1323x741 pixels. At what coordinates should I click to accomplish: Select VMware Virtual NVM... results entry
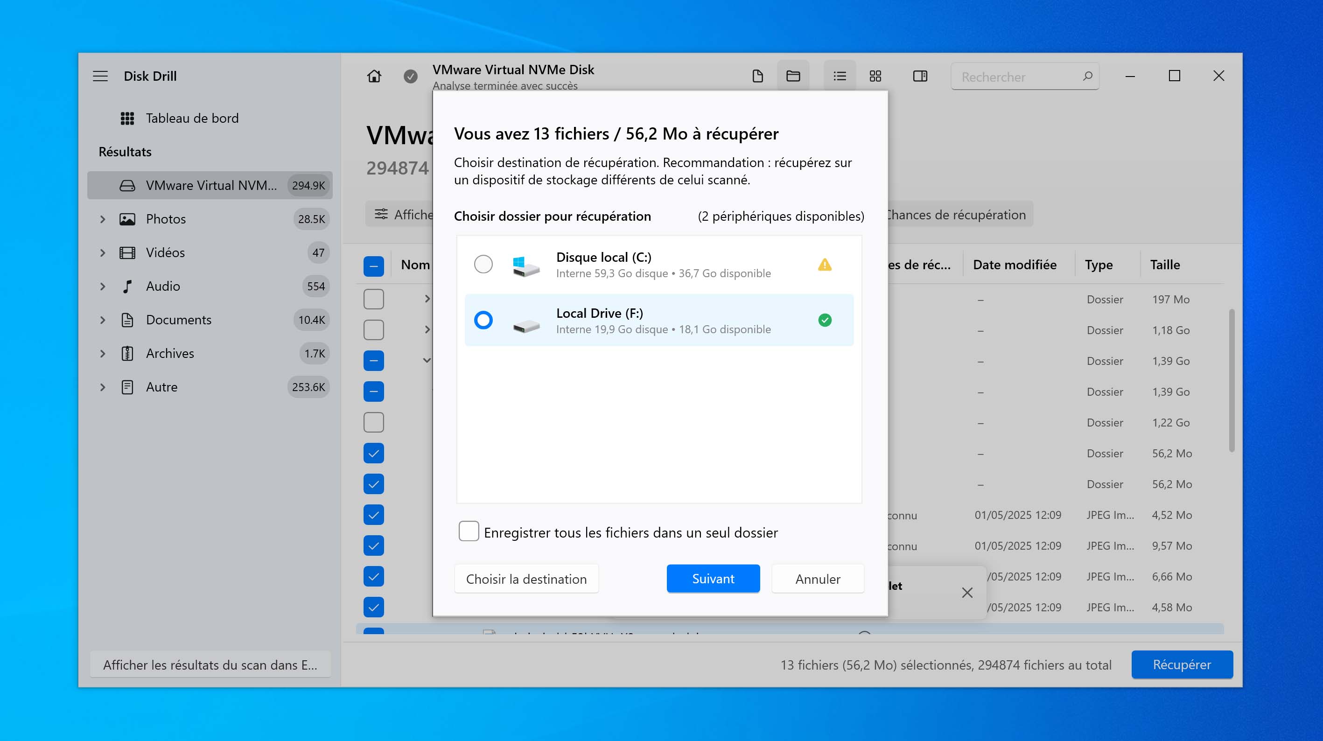(210, 185)
